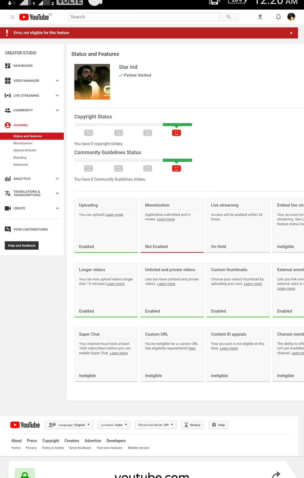Click the Send feedback footer link
The image size is (304, 478).
point(80,448)
